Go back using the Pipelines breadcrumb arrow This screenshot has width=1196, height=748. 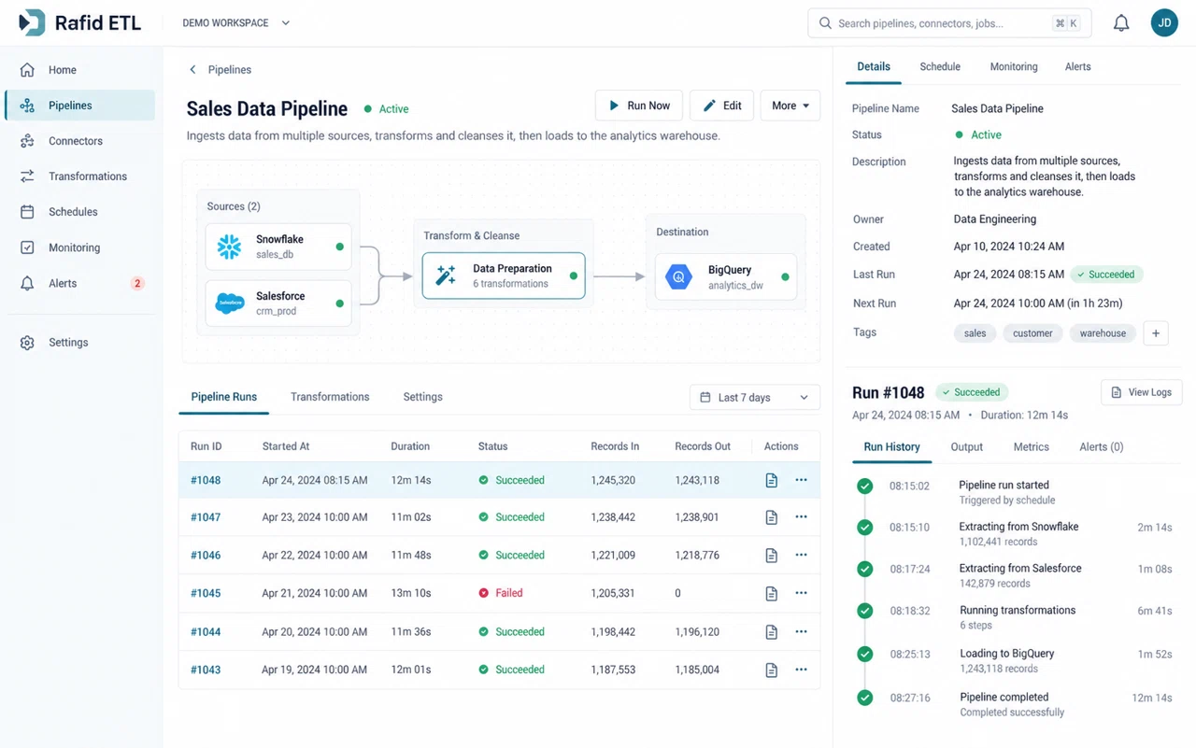pos(193,70)
